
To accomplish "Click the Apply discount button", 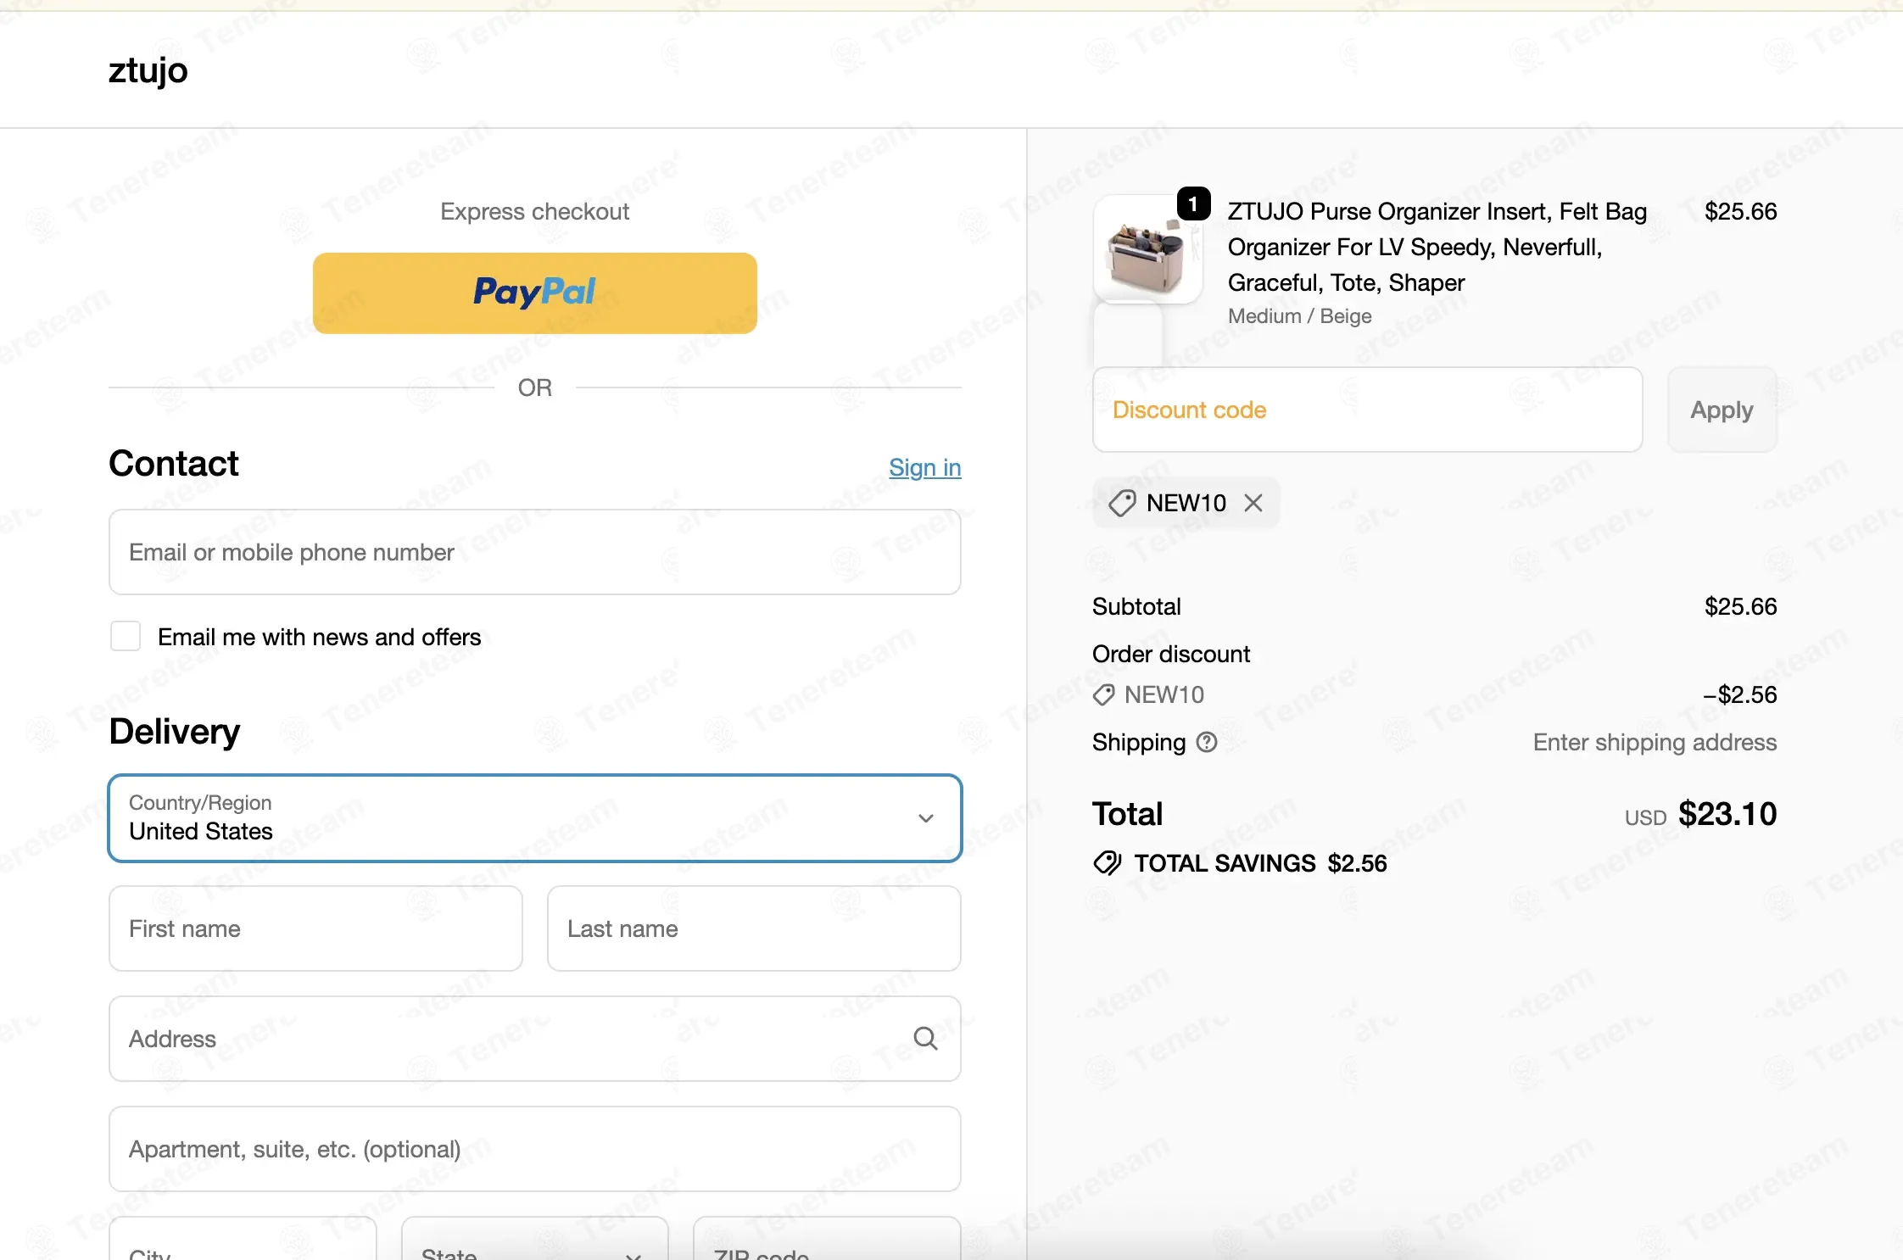I will 1722,410.
